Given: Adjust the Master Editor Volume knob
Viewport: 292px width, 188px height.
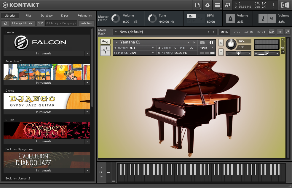Looking at the screenshot, I should (116, 19).
